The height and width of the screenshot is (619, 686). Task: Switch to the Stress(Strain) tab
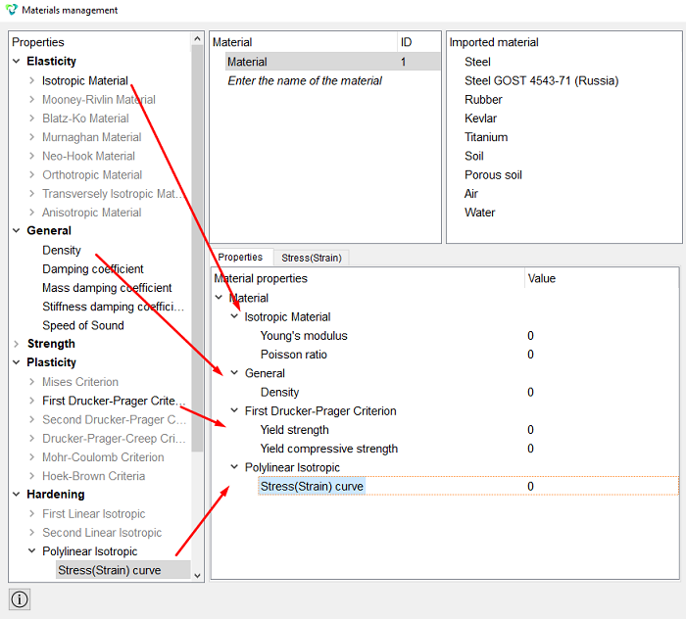tap(312, 258)
